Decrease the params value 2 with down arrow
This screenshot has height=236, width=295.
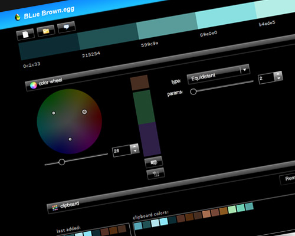pos(279,78)
